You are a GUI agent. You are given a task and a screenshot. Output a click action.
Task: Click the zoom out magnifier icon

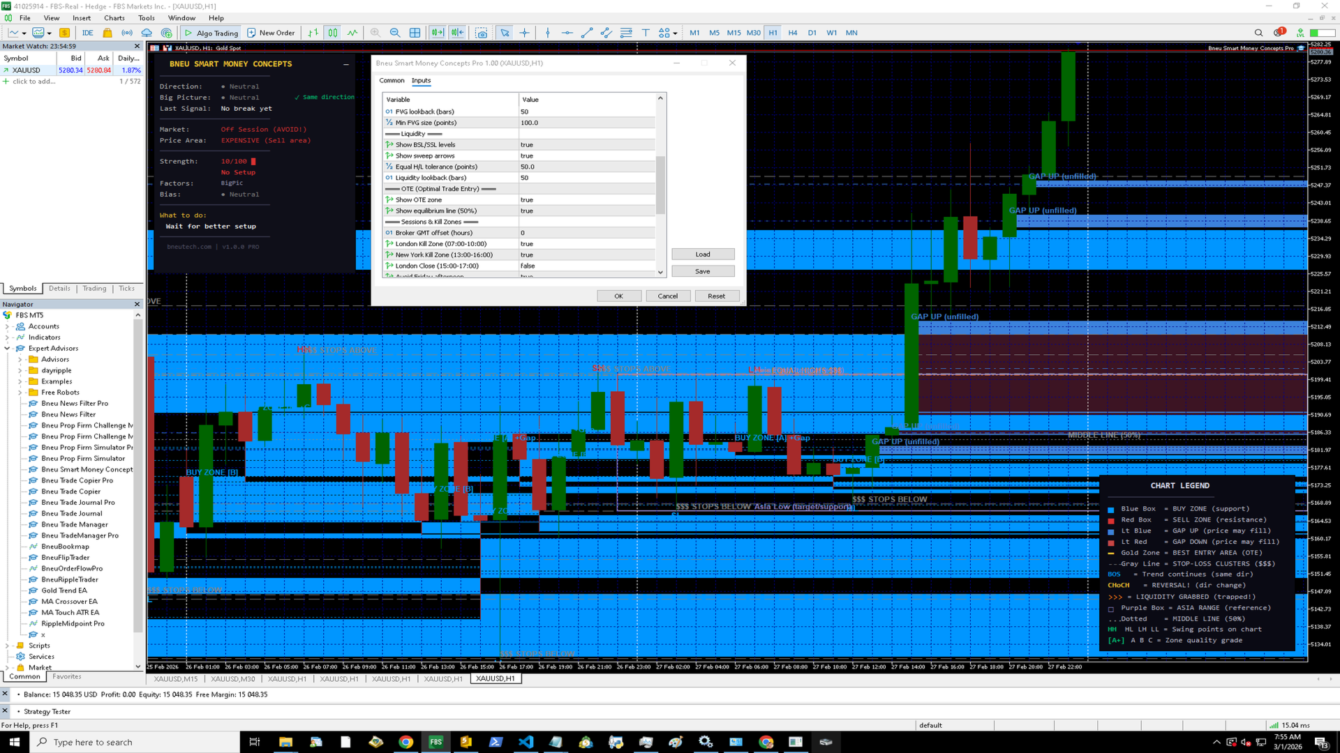pos(395,33)
